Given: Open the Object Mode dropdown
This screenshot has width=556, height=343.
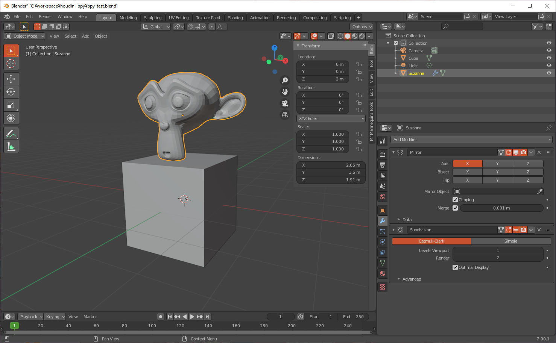Looking at the screenshot, I should pyautogui.click(x=24, y=36).
